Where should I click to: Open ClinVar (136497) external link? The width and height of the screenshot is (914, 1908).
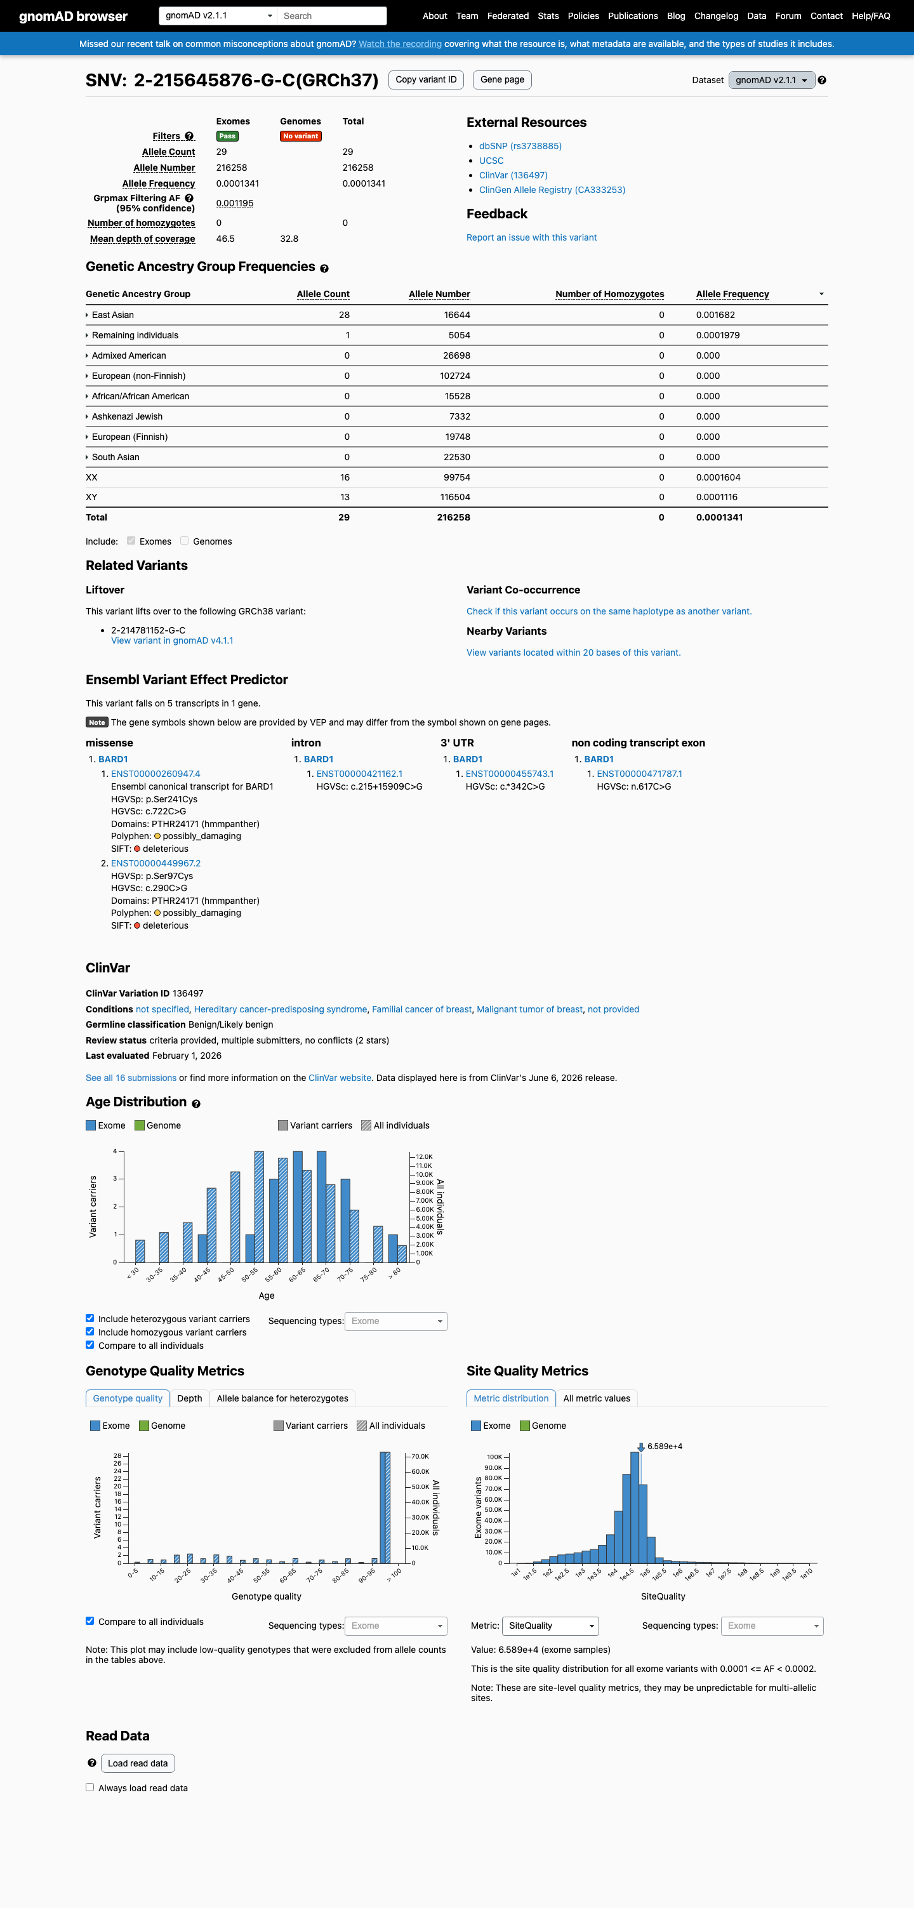(513, 176)
